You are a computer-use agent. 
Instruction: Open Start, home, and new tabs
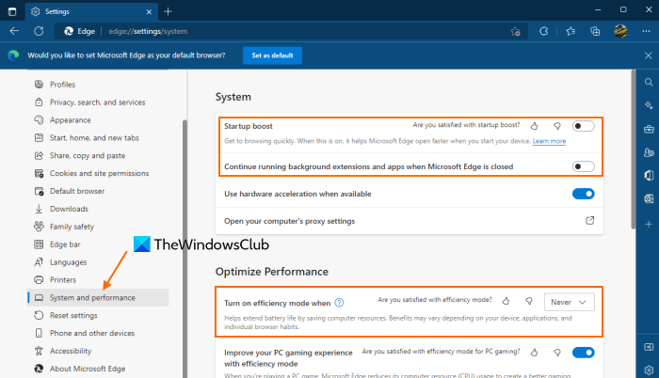pos(98,138)
